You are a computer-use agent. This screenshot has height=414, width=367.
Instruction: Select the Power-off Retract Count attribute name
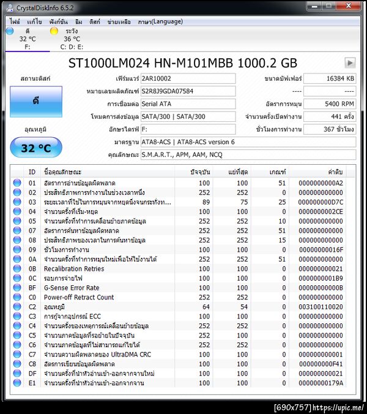(79, 297)
